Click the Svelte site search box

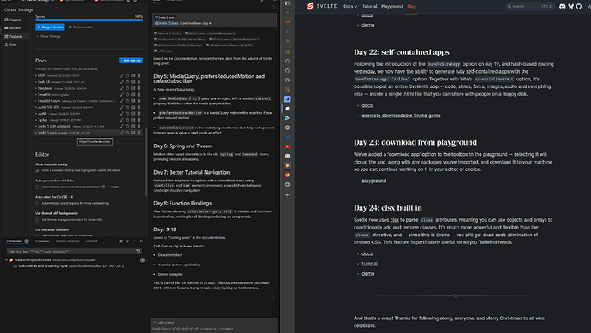529,6
